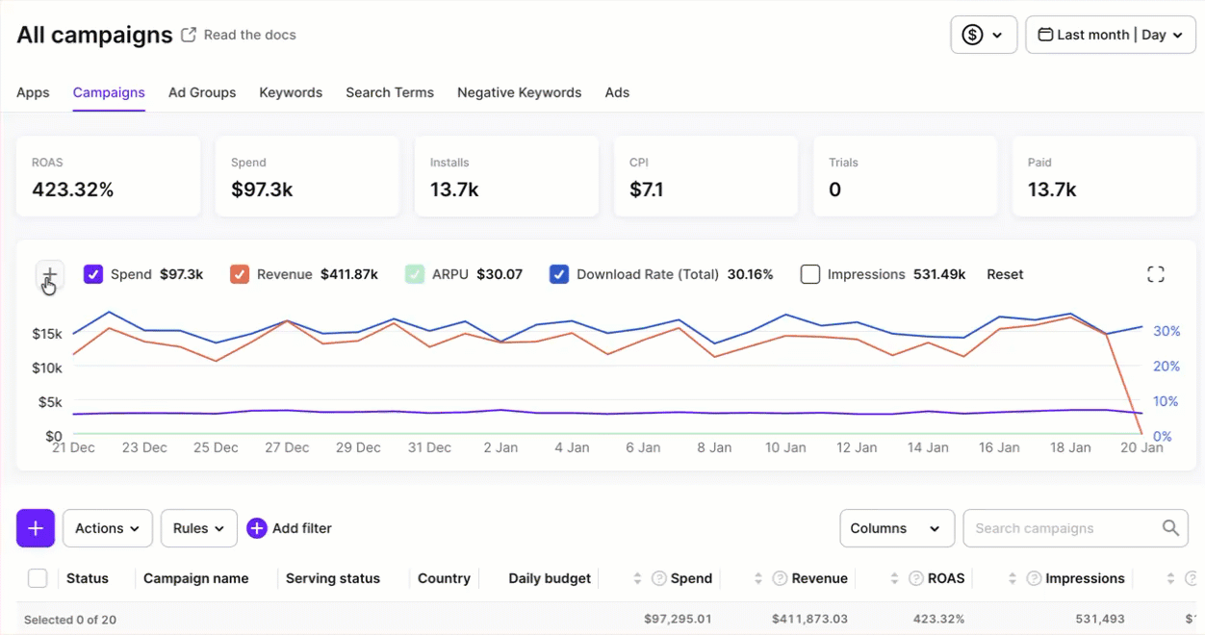
Task: Click the search magnifier icon in campaigns search
Action: (x=1170, y=528)
